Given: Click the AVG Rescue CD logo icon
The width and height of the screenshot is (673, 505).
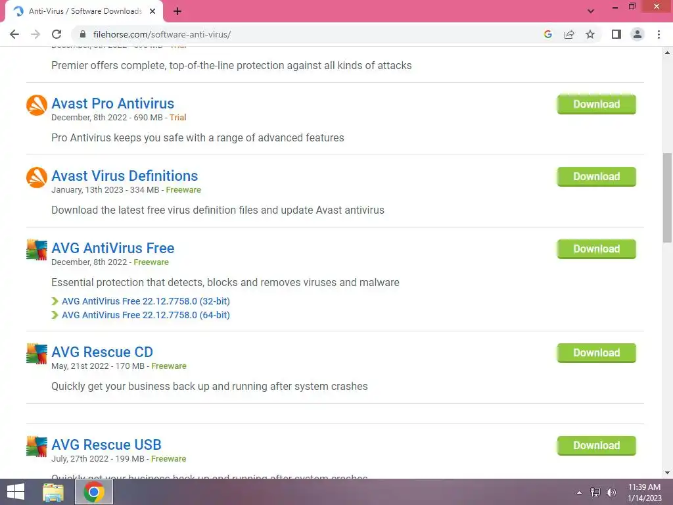Looking at the screenshot, I should (37, 353).
